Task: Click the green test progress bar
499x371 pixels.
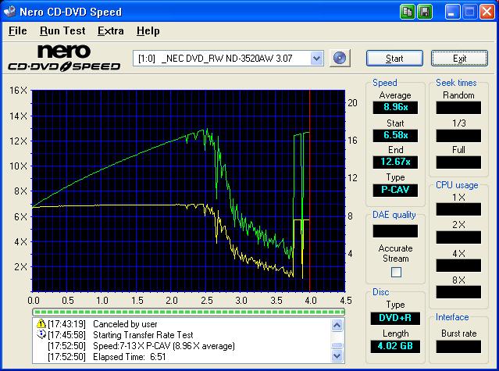Action: point(188,312)
